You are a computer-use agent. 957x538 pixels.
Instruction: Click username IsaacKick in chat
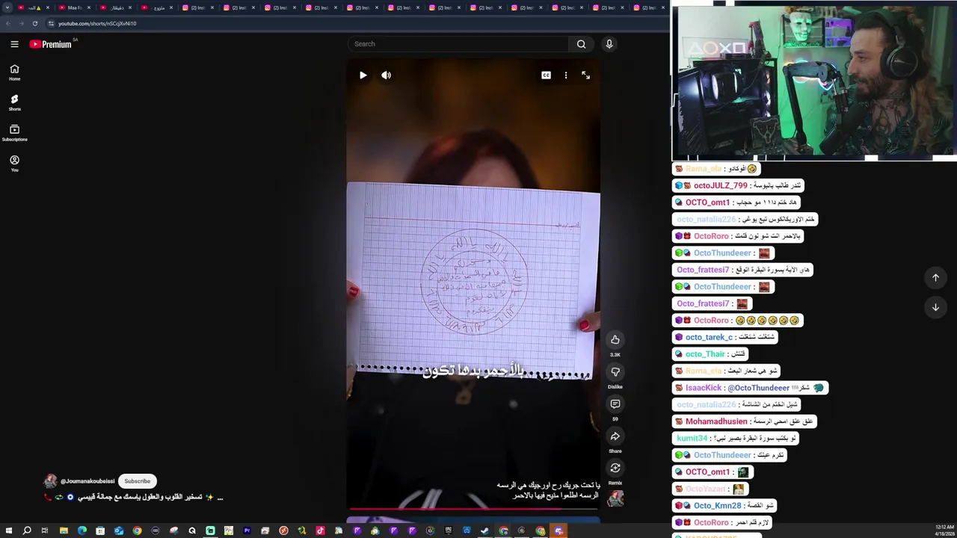(x=704, y=388)
